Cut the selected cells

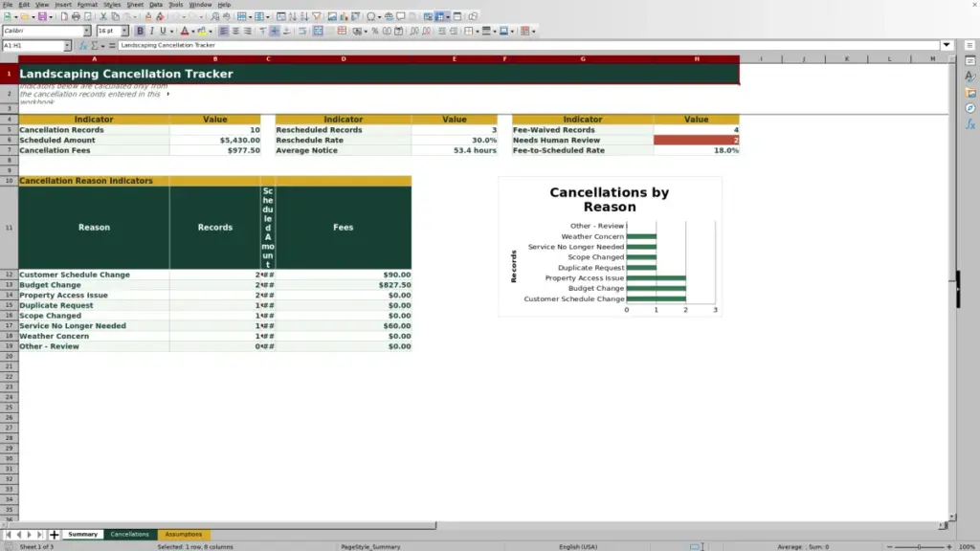[x=103, y=17]
